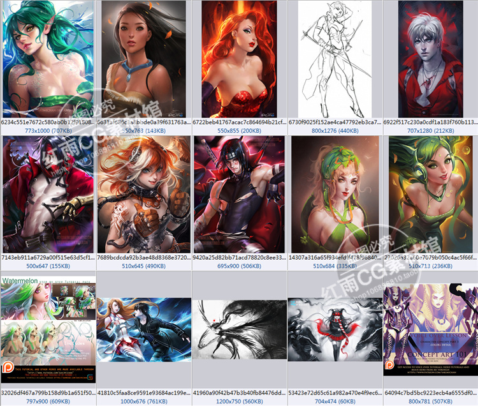Viewport: 478px width, 406px height.
Task: Click file name 7689bcdcda92b3ae48d8368e3720...
Action: pyautogui.click(x=143, y=257)
